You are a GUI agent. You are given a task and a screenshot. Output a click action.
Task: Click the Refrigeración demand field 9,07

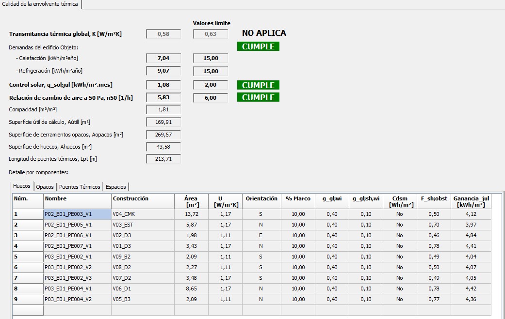coord(163,71)
